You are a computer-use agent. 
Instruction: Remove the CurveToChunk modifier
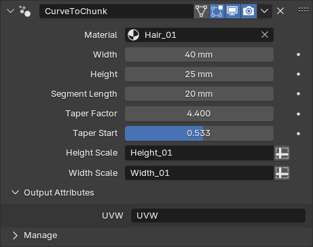pyautogui.click(x=280, y=11)
